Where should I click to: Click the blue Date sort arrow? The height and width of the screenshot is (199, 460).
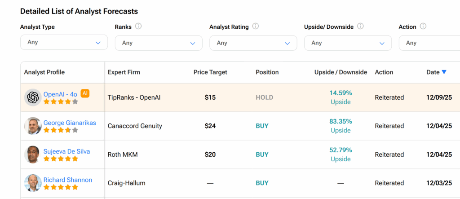444,72
